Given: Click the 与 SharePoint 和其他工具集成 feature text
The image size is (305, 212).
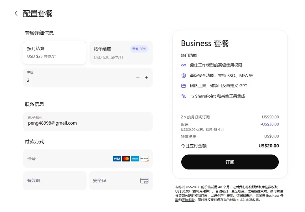Looking at the screenshot, I should tap(217, 96).
